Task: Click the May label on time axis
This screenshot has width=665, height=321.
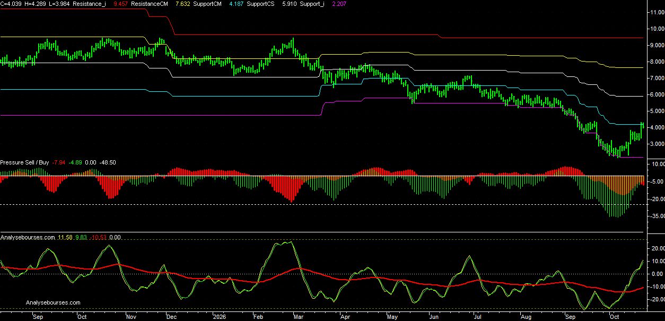Action: (x=392, y=317)
